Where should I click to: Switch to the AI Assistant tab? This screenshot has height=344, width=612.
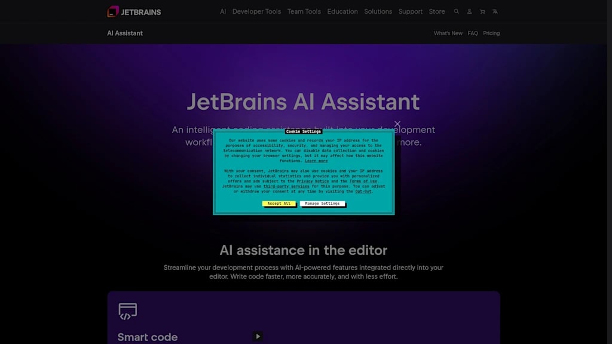click(x=125, y=33)
